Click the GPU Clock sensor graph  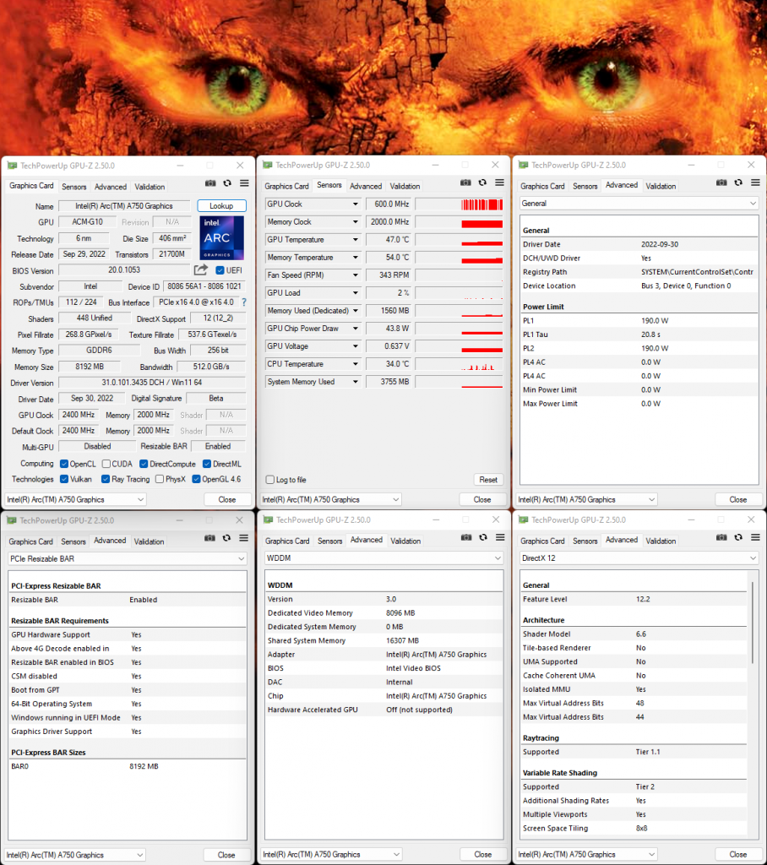459,204
